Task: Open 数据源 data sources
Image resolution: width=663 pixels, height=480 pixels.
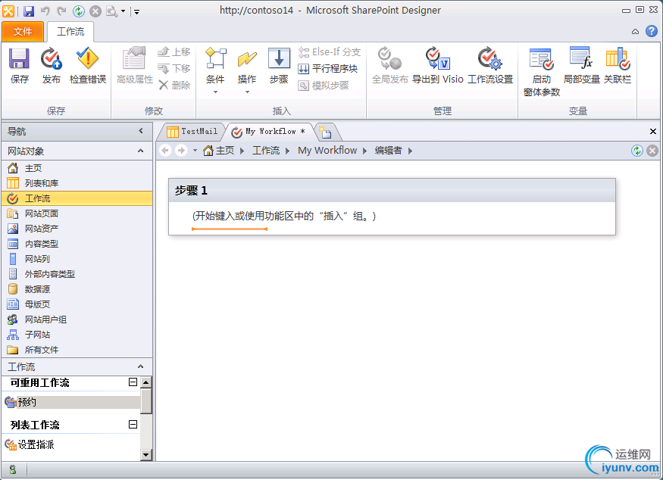Action: point(77,289)
